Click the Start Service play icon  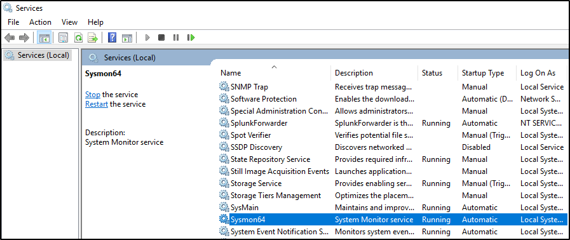pos(147,37)
